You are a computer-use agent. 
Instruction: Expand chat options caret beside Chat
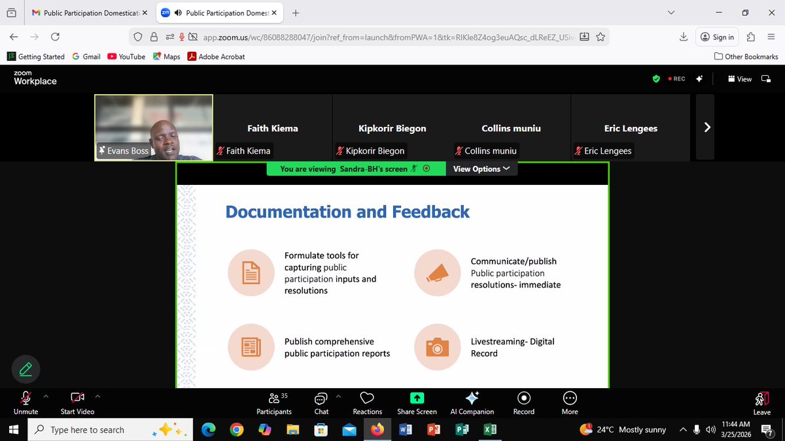[338, 396]
